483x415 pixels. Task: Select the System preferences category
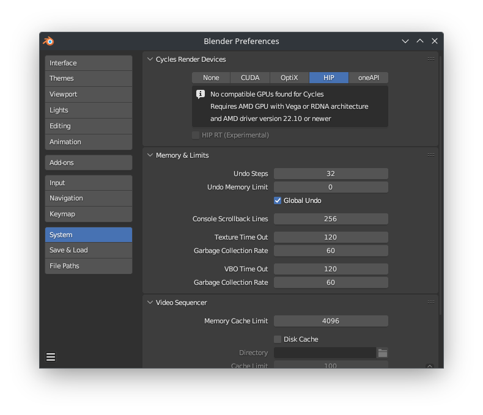click(x=89, y=235)
